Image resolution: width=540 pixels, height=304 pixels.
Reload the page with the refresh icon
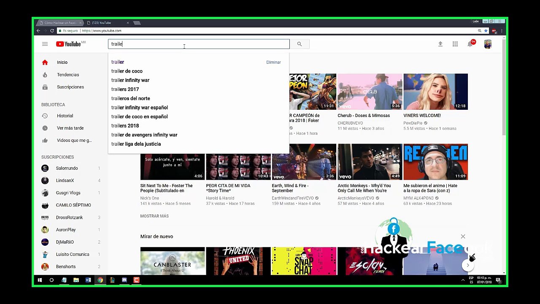[x=52, y=31]
